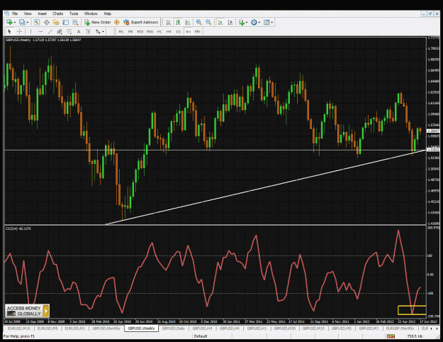Switch to the GBPUSD,Daily chart tab

point(173,329)
